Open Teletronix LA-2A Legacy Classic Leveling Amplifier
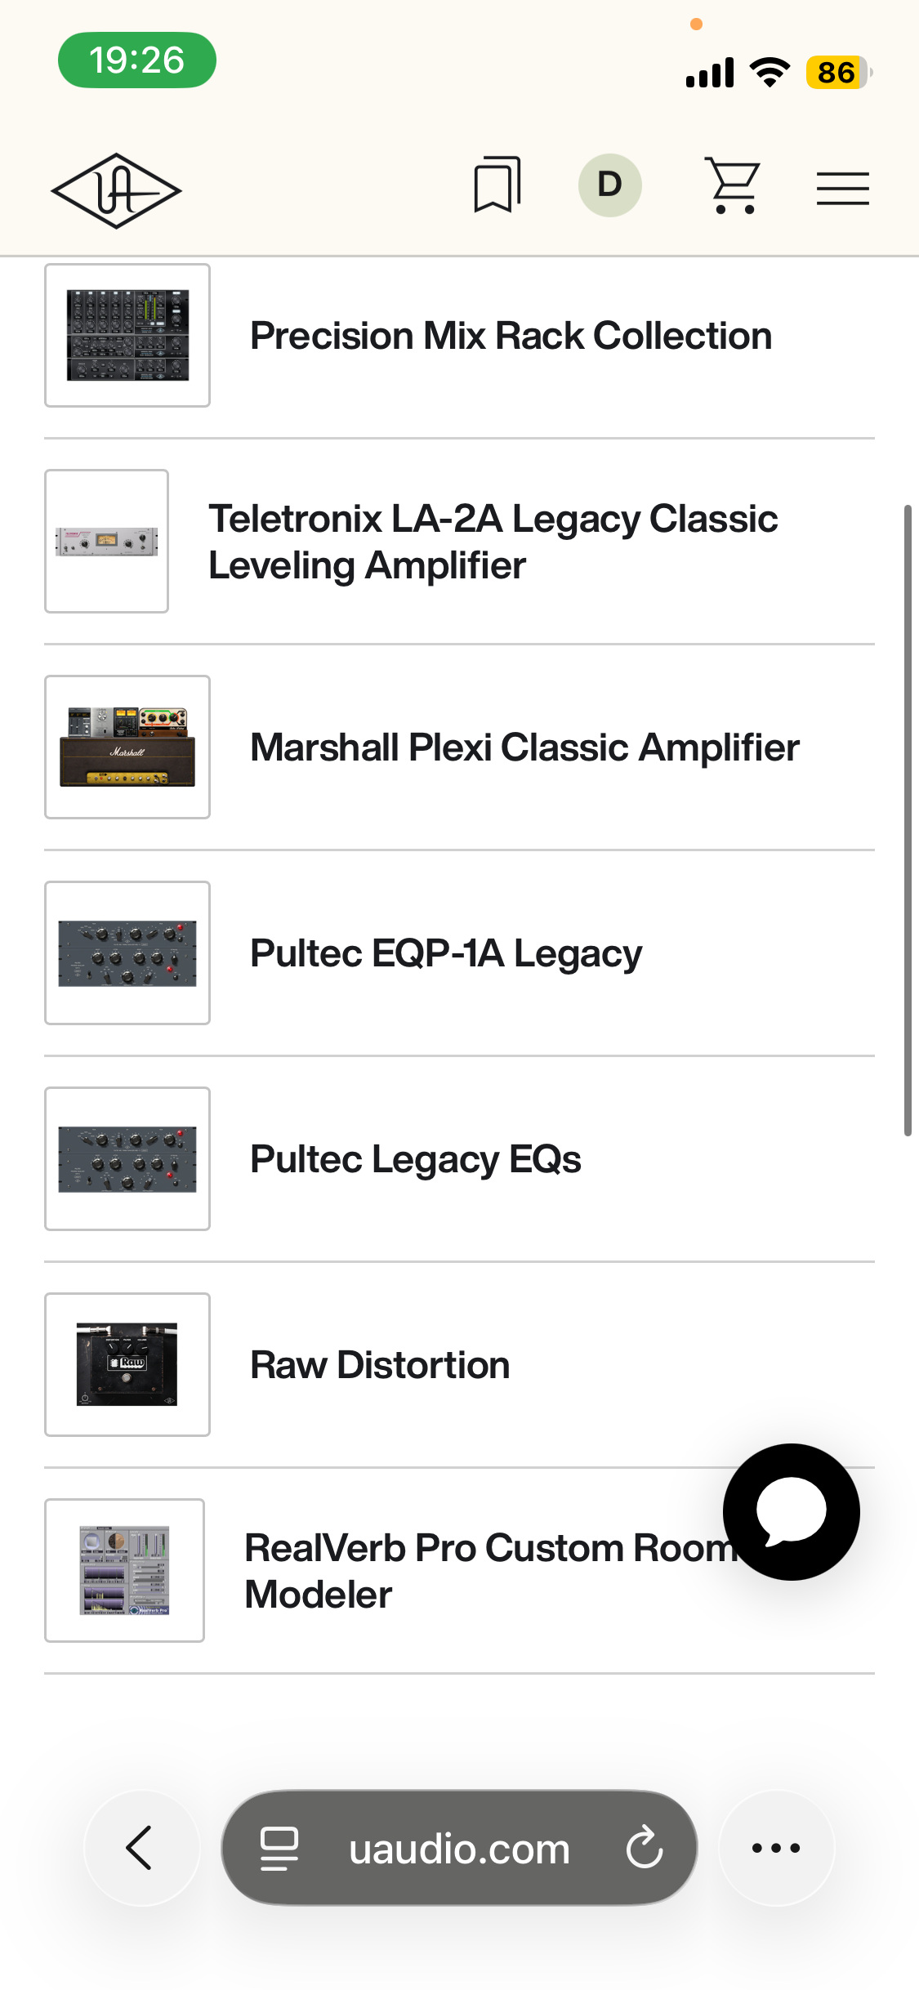Image resolution: width=919 pixels, height=1990 pixels. [x=459, y=542]
